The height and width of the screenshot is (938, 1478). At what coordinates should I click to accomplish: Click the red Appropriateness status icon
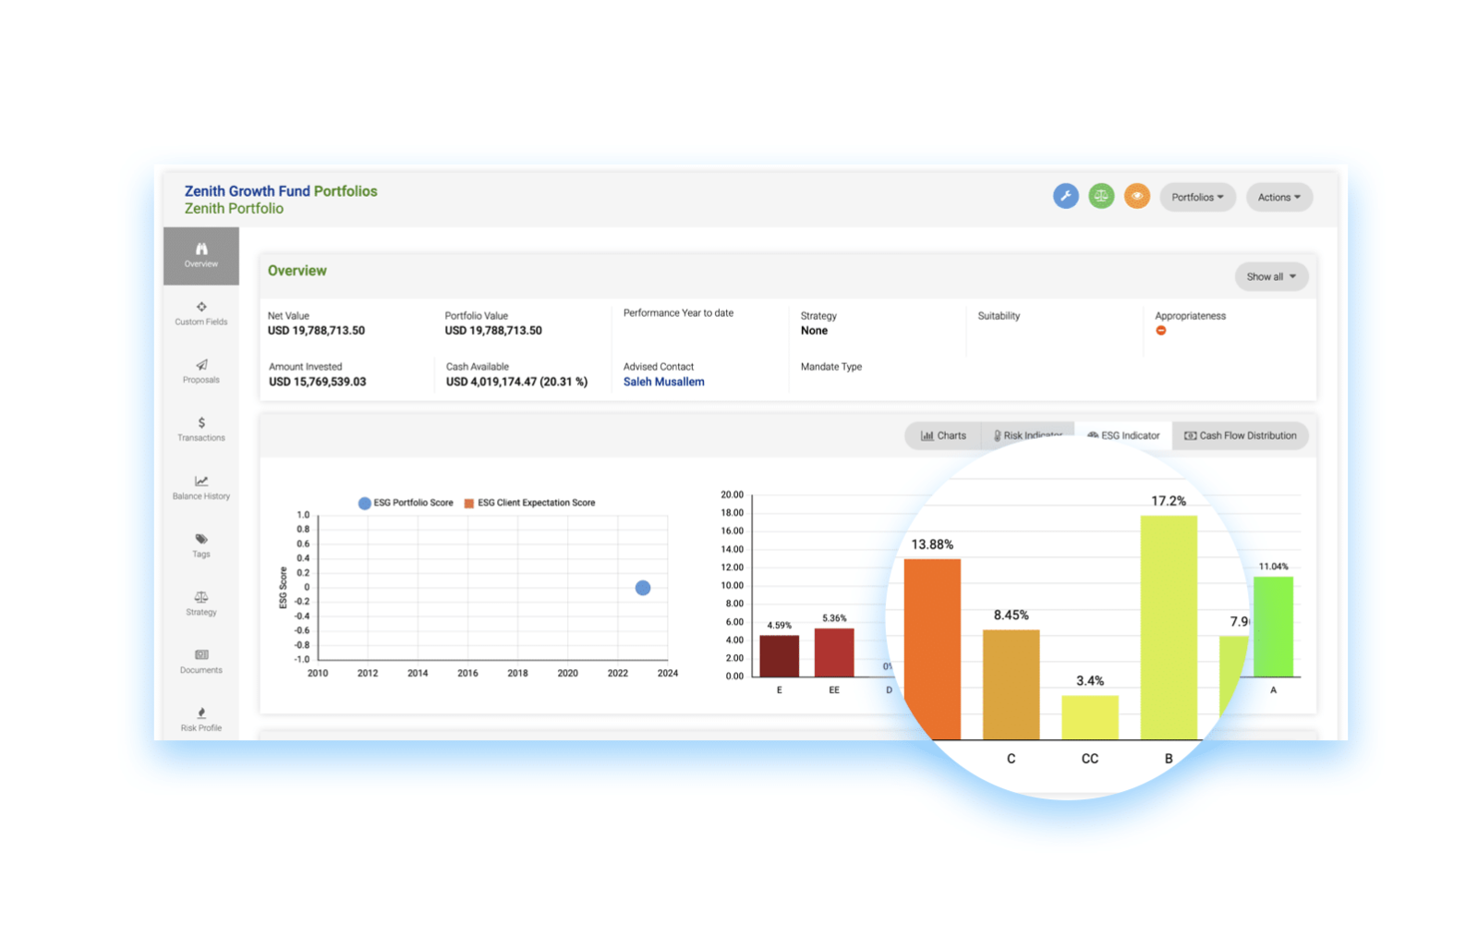click(x=1161, y=331)
